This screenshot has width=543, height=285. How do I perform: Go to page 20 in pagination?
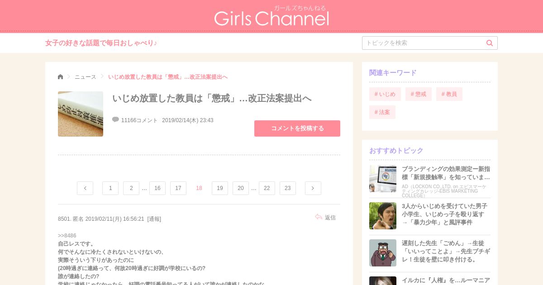pos(241,188)
